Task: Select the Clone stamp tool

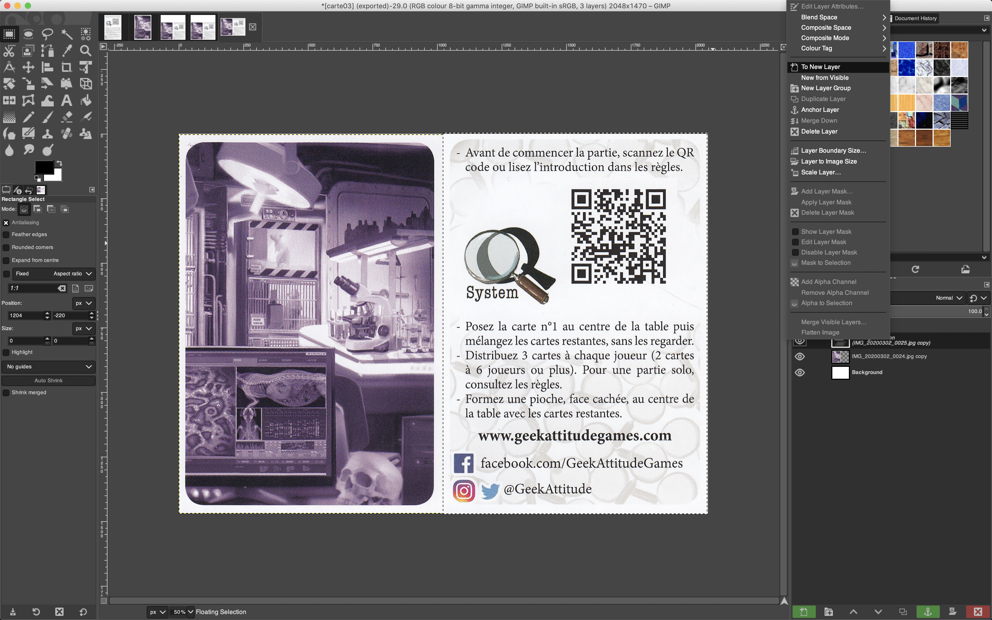Action: tap(48, 134)
